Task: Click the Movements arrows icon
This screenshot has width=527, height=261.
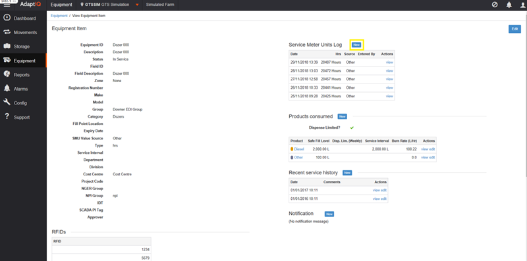Action: coord(7,32)
